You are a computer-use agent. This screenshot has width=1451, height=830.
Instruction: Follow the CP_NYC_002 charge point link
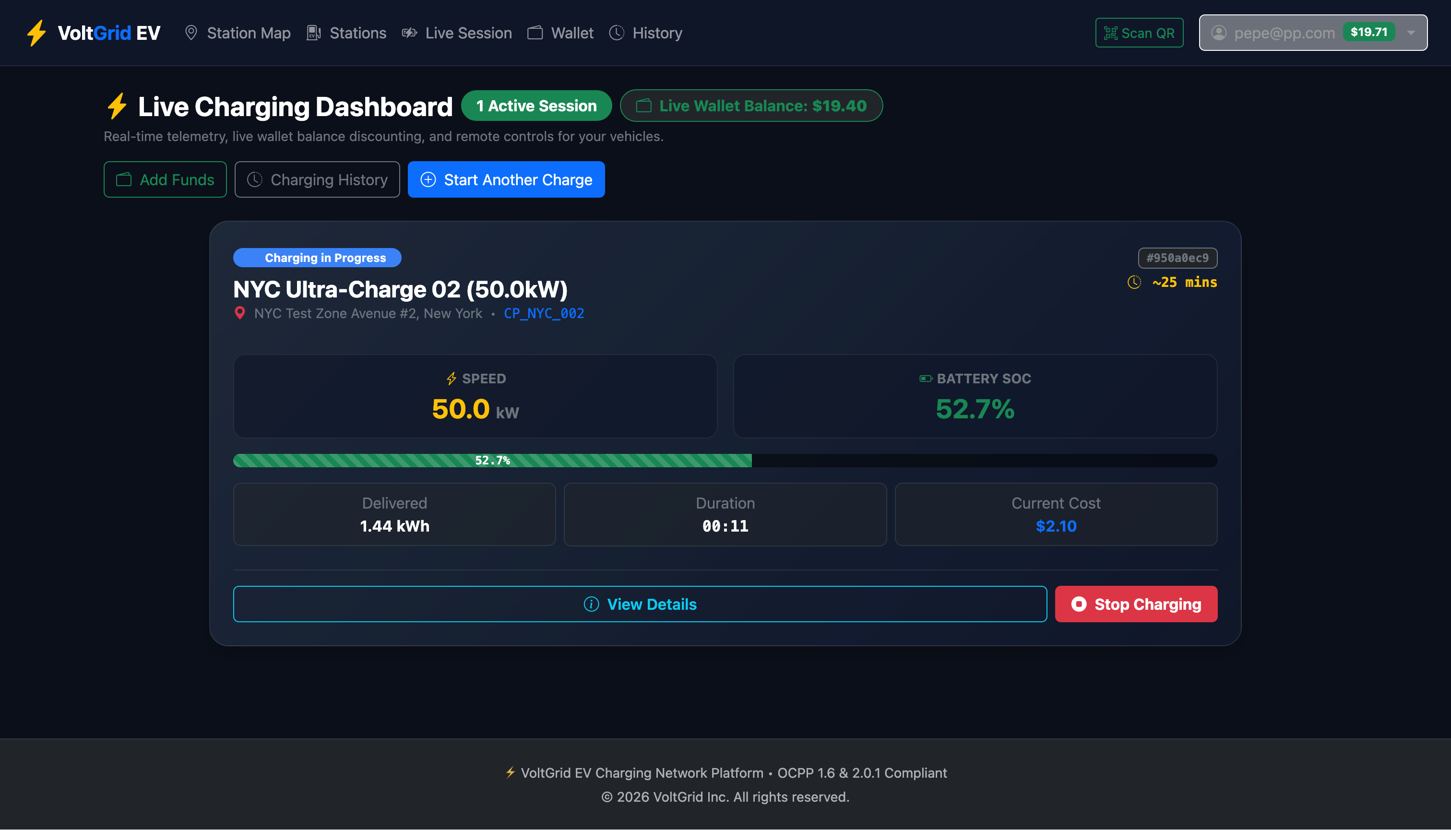click(544, 314)
